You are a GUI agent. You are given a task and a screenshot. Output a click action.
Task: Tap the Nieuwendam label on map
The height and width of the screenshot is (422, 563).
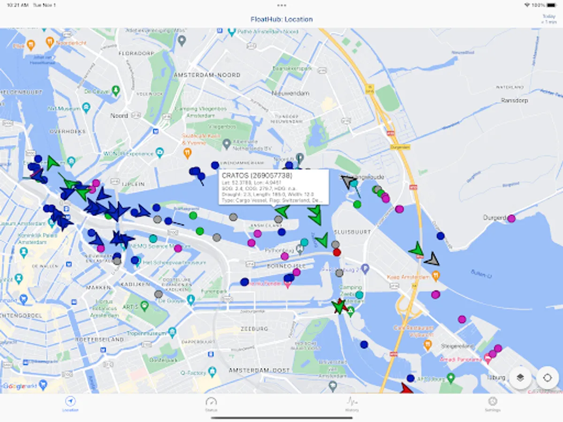(290, 93)
